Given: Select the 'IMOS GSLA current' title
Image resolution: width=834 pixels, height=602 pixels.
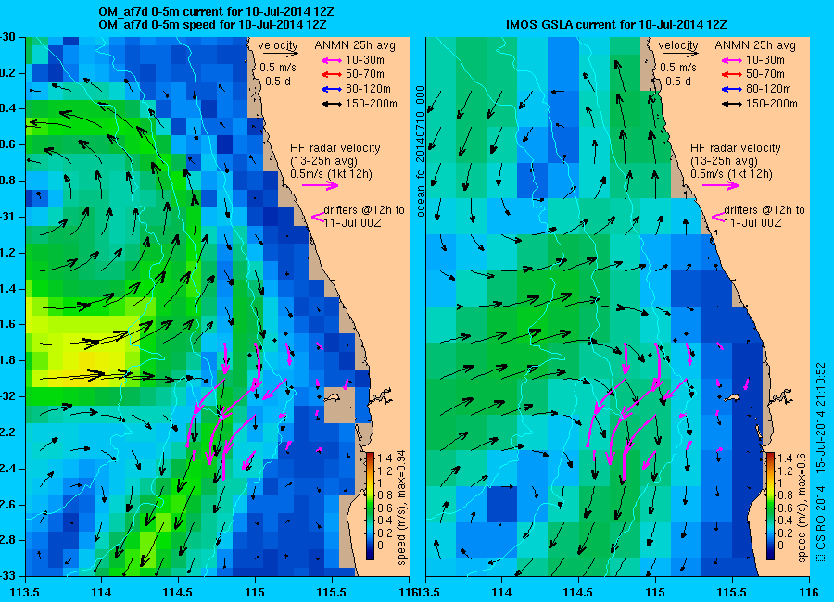Looking at the screenshot, I should point(616,24).
